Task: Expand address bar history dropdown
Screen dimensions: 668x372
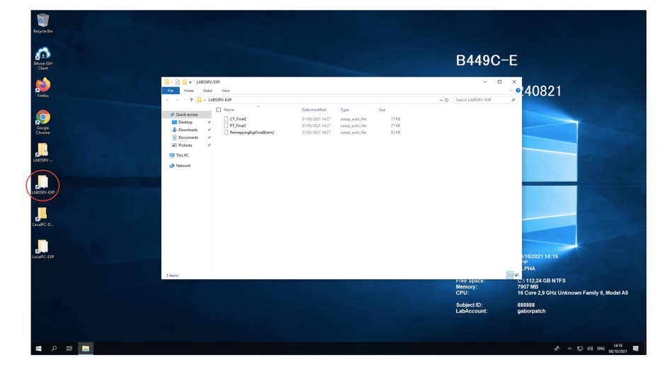Action: pos(441,100)
